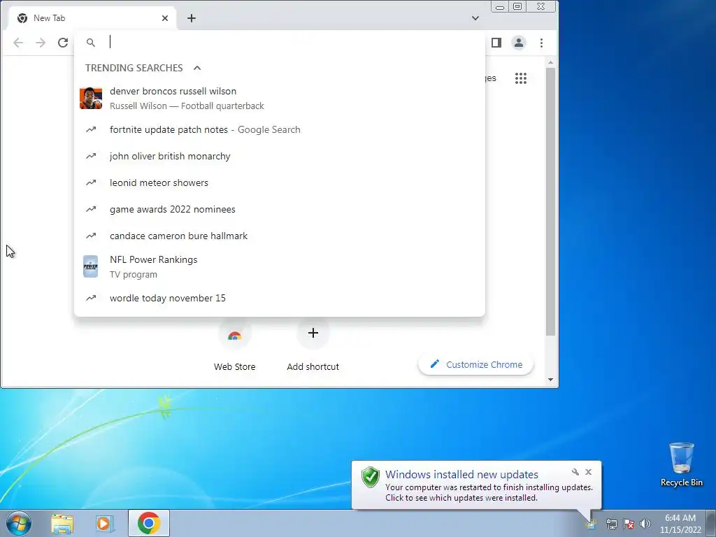Click the Windows installed new updates notification
This screenshot has width=716, height=537.
[476, 485]
